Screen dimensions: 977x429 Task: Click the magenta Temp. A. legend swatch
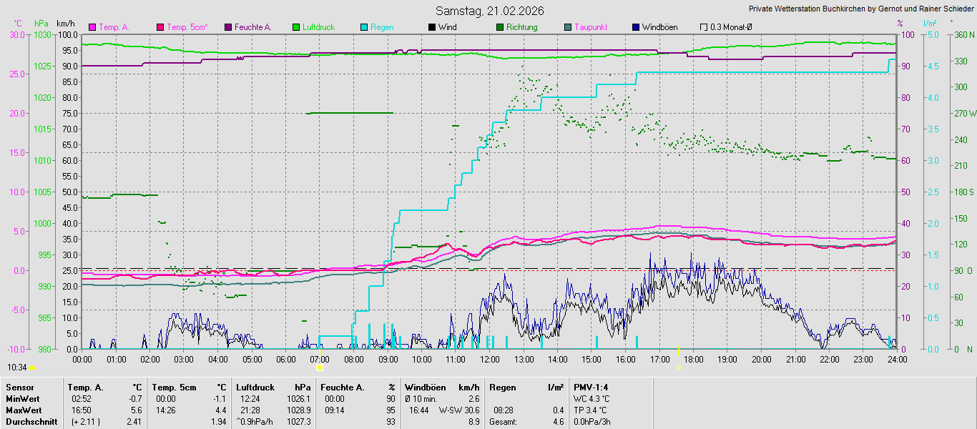pos(92,27)
